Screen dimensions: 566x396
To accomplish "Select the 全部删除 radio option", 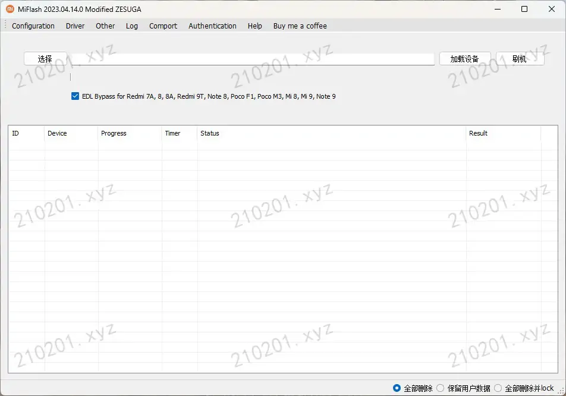I will pos(397,388).
